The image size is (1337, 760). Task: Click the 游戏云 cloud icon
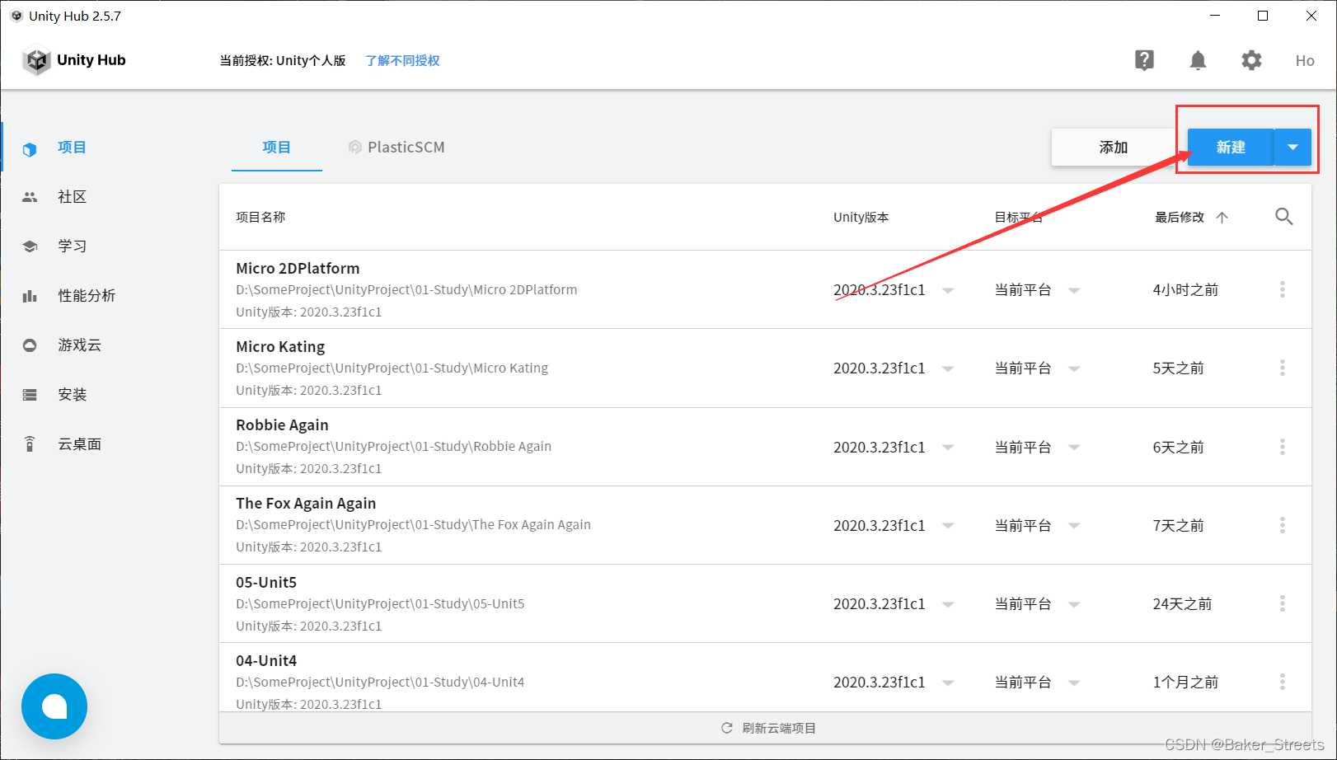[x=30, y=345]
